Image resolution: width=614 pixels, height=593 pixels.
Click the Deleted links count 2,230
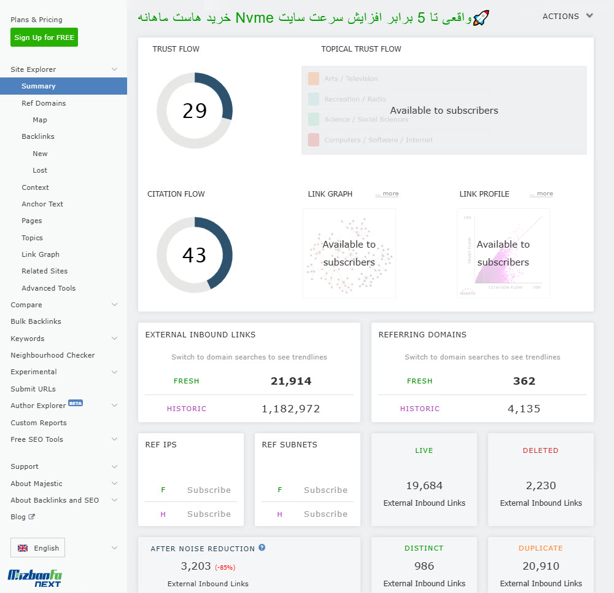click(x=541, y=485)
